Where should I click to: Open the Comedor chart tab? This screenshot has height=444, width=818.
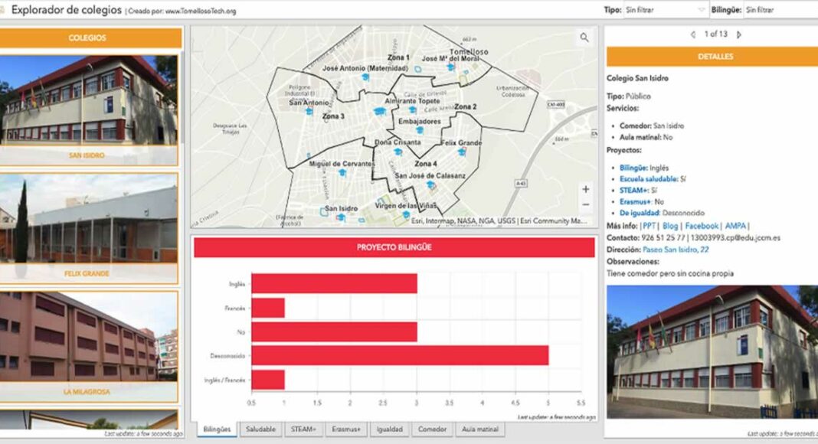pyautogui.click(x=432, y=429)
